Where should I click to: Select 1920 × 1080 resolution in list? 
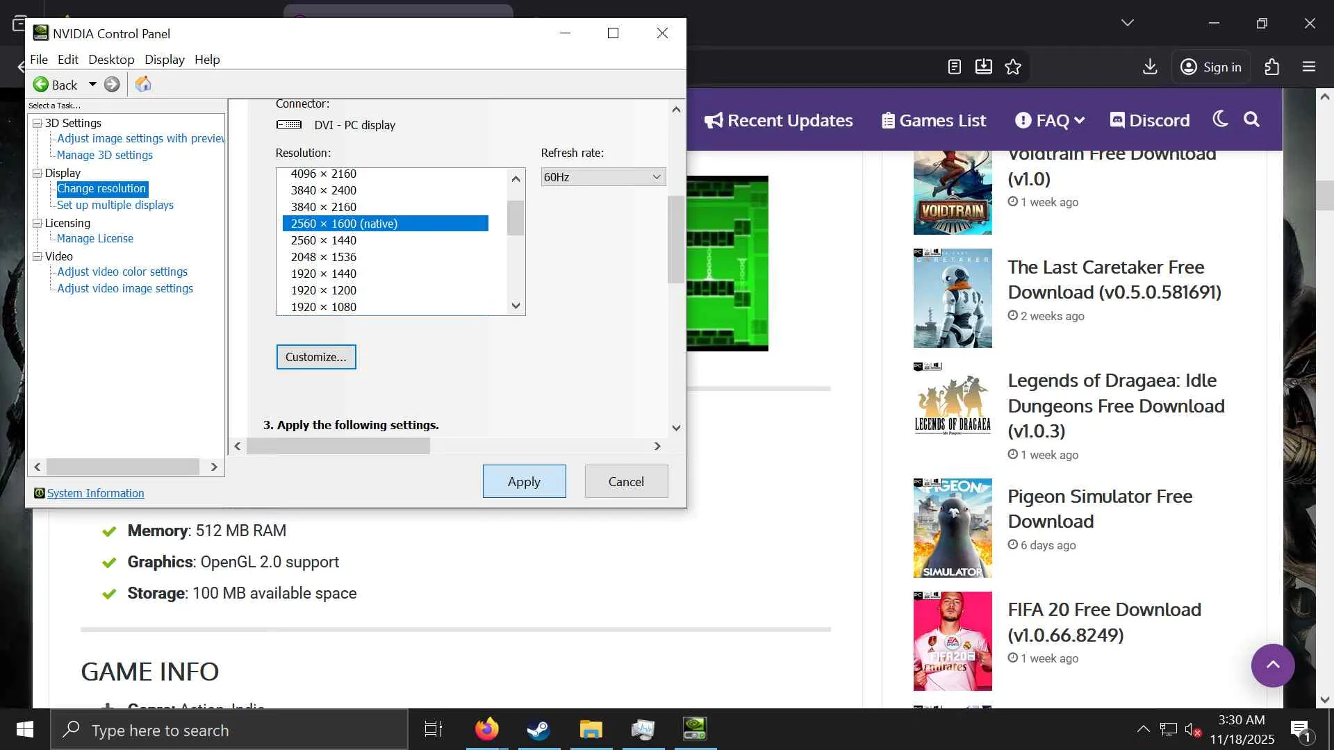pos(324,307)
